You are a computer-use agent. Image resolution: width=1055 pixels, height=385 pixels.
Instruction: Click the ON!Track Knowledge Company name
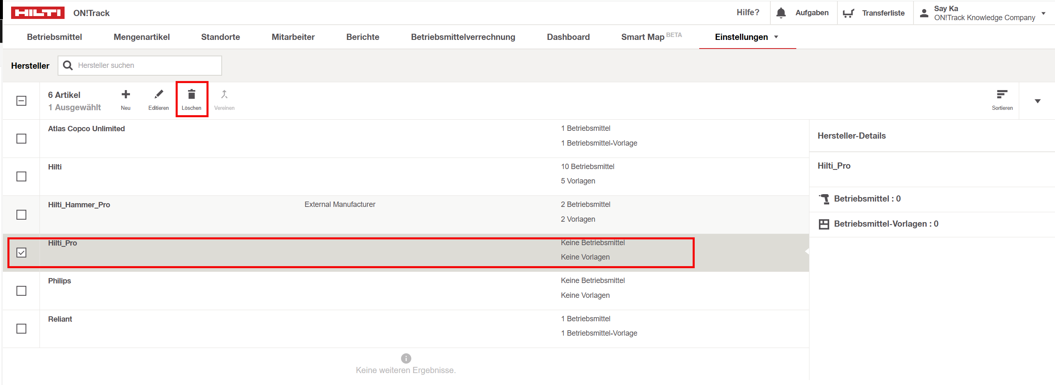[x=984, y=18]
